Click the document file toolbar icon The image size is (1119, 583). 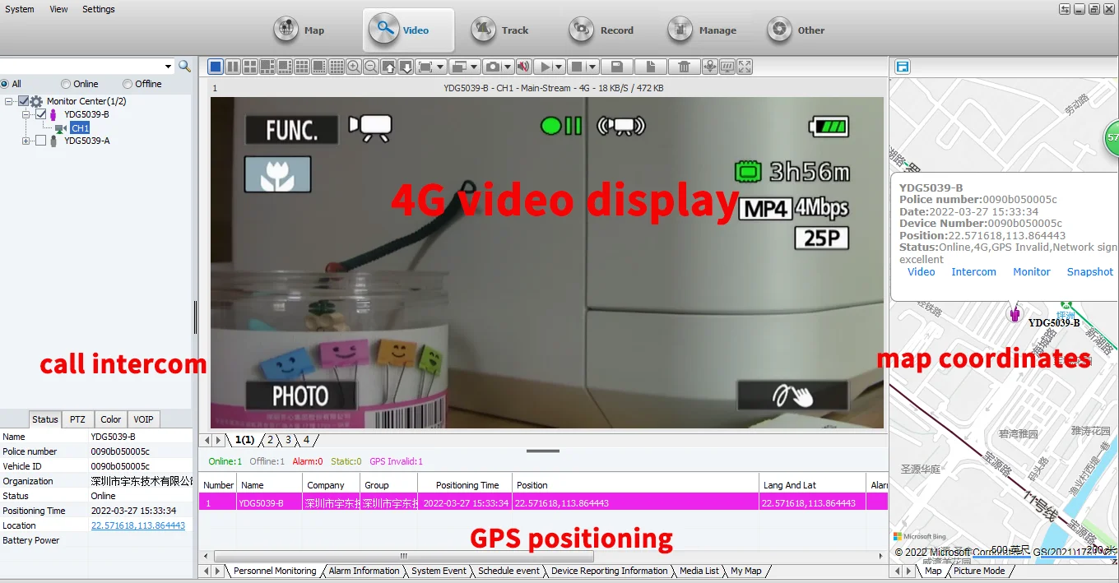(x=650, y=67)
